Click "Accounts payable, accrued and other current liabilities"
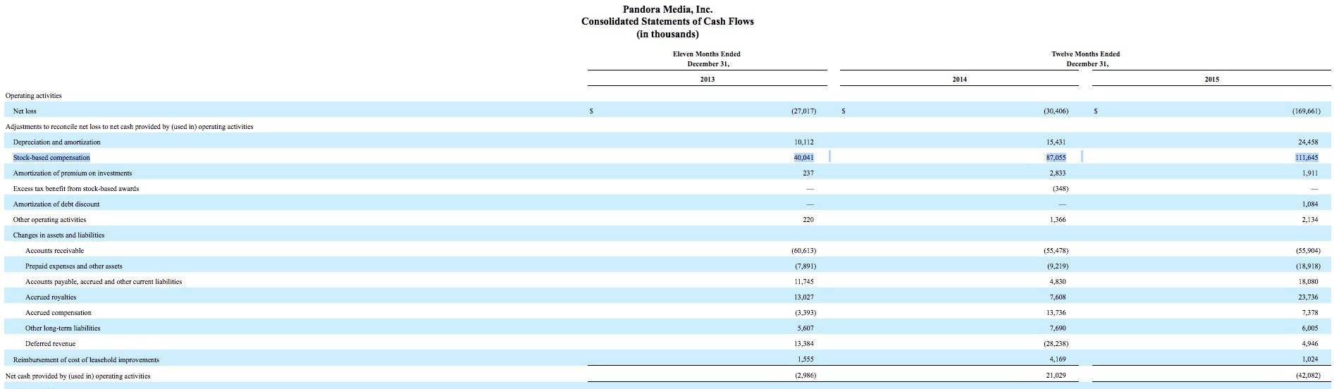This screenshot has height=389, width=1334. (x=104, y=281)
